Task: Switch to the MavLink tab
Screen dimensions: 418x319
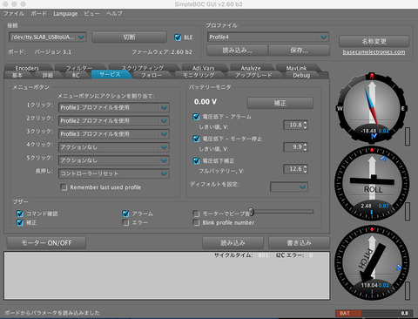Action: coord(296,68)
